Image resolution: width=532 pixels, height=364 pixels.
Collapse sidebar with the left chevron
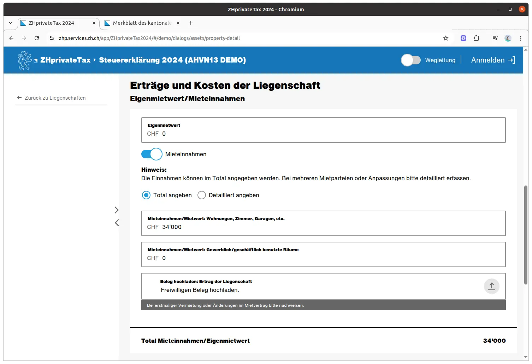coord(117,223)
